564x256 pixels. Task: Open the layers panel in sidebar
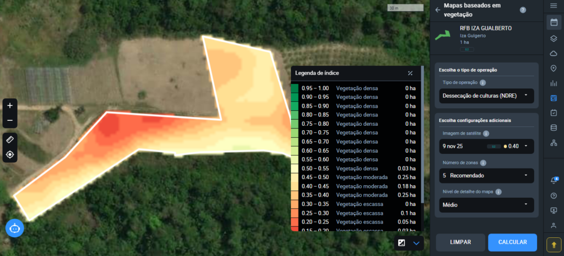click(x=554, y=38)
